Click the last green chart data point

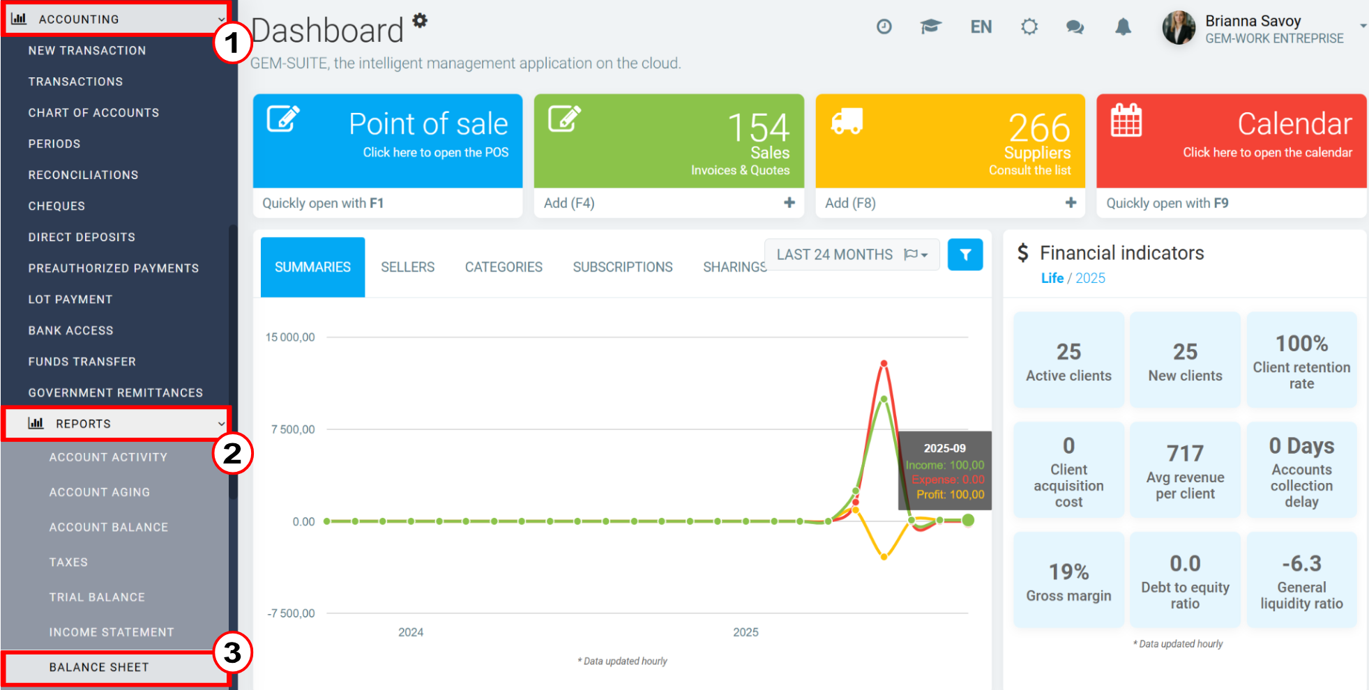click(968, 520)
